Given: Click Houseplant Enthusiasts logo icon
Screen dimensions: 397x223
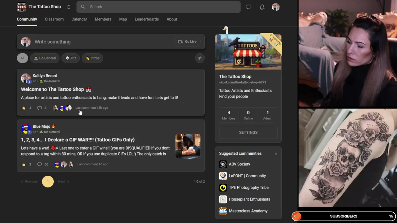Looking at the screenshot, I should click(223, 199).
